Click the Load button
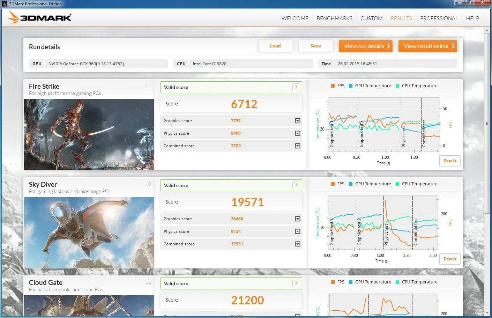Image resolution: width=492 pixels, height=318 pixels. 275,46
